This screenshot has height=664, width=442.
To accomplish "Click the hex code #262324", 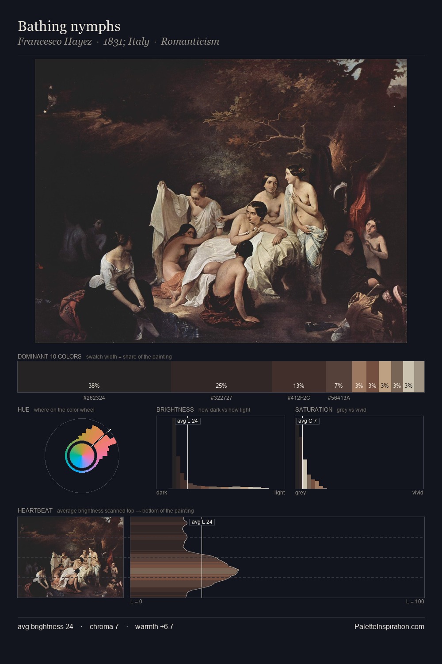I will point(94,398).
